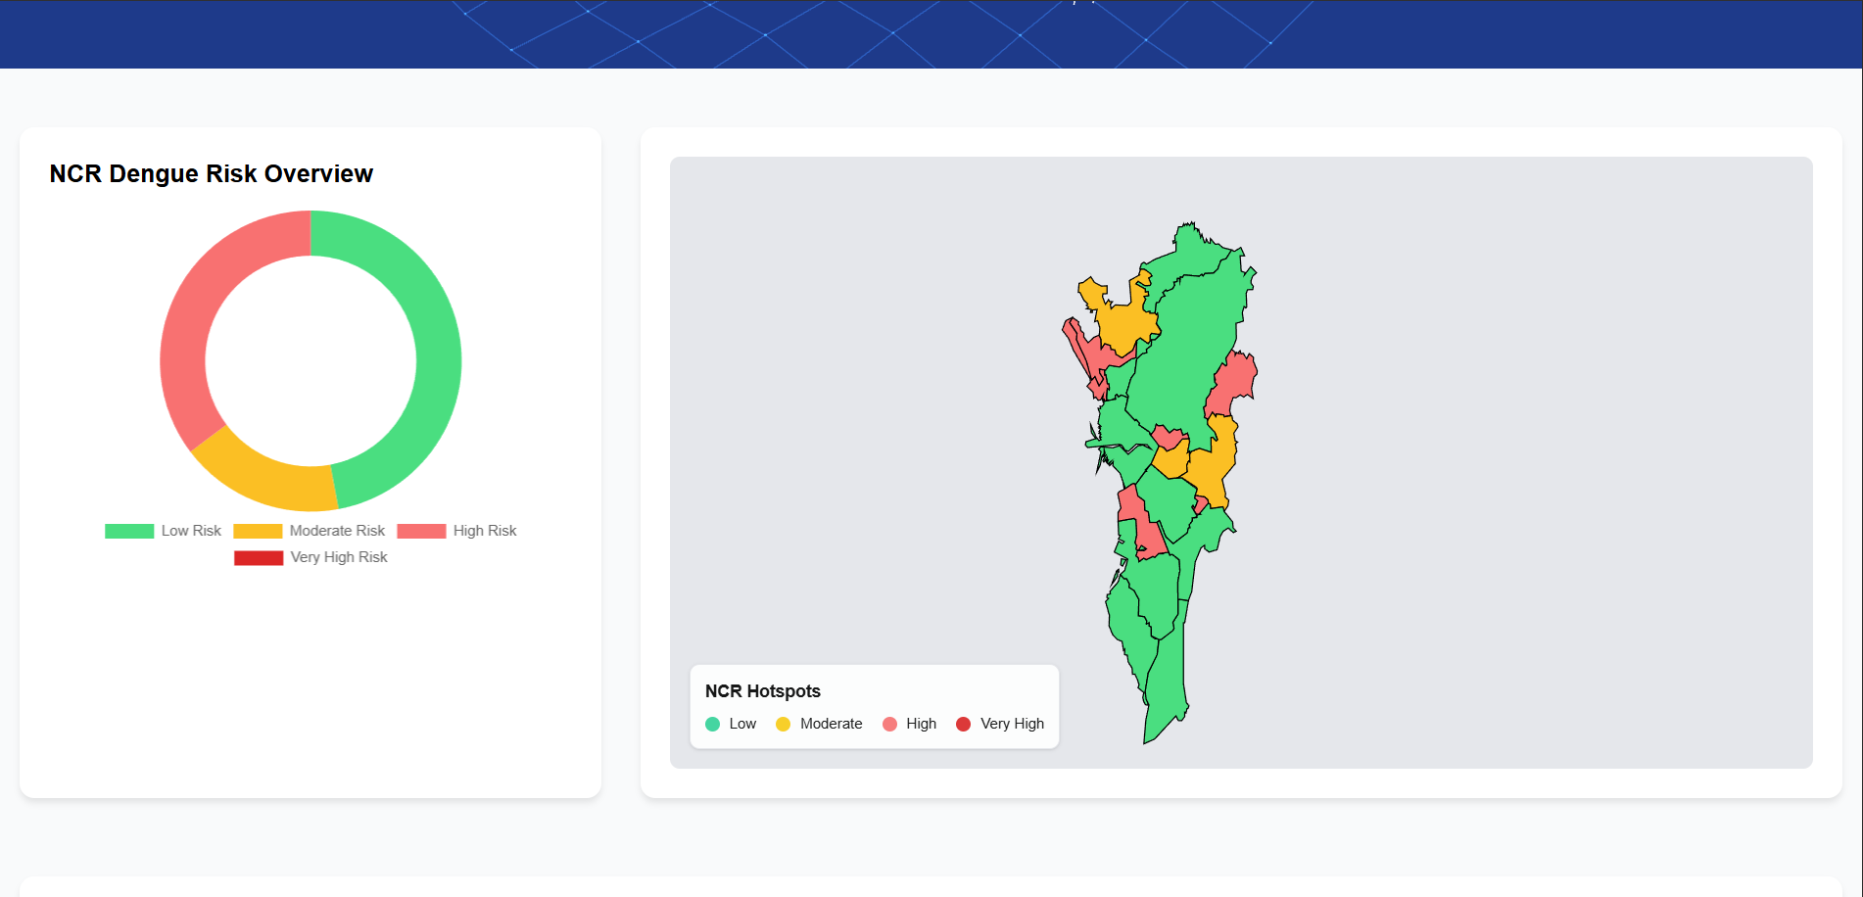Toggle the Moderate Risk legend entry

click(x=310, y=531)
